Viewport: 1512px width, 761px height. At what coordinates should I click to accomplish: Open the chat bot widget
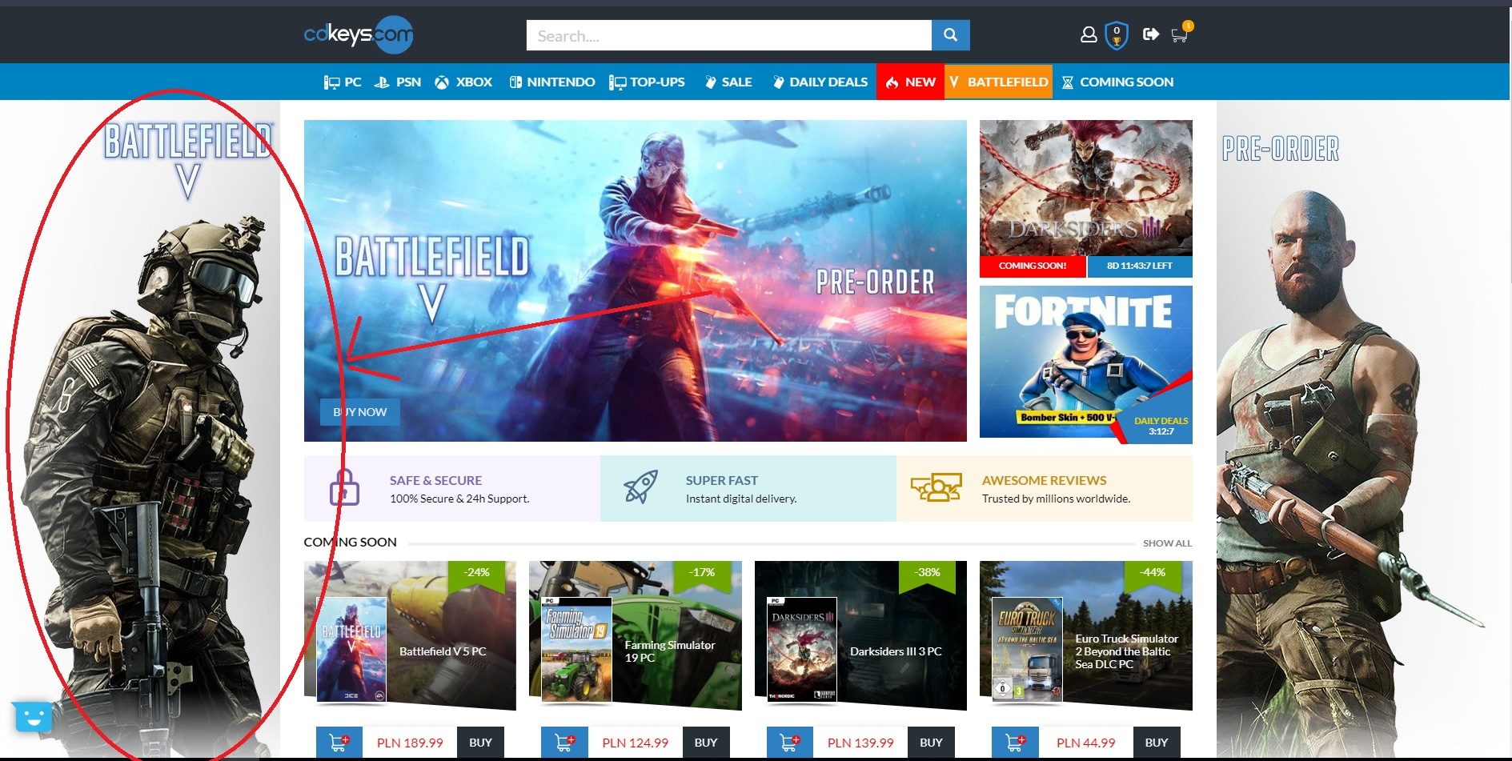(32, 716)
